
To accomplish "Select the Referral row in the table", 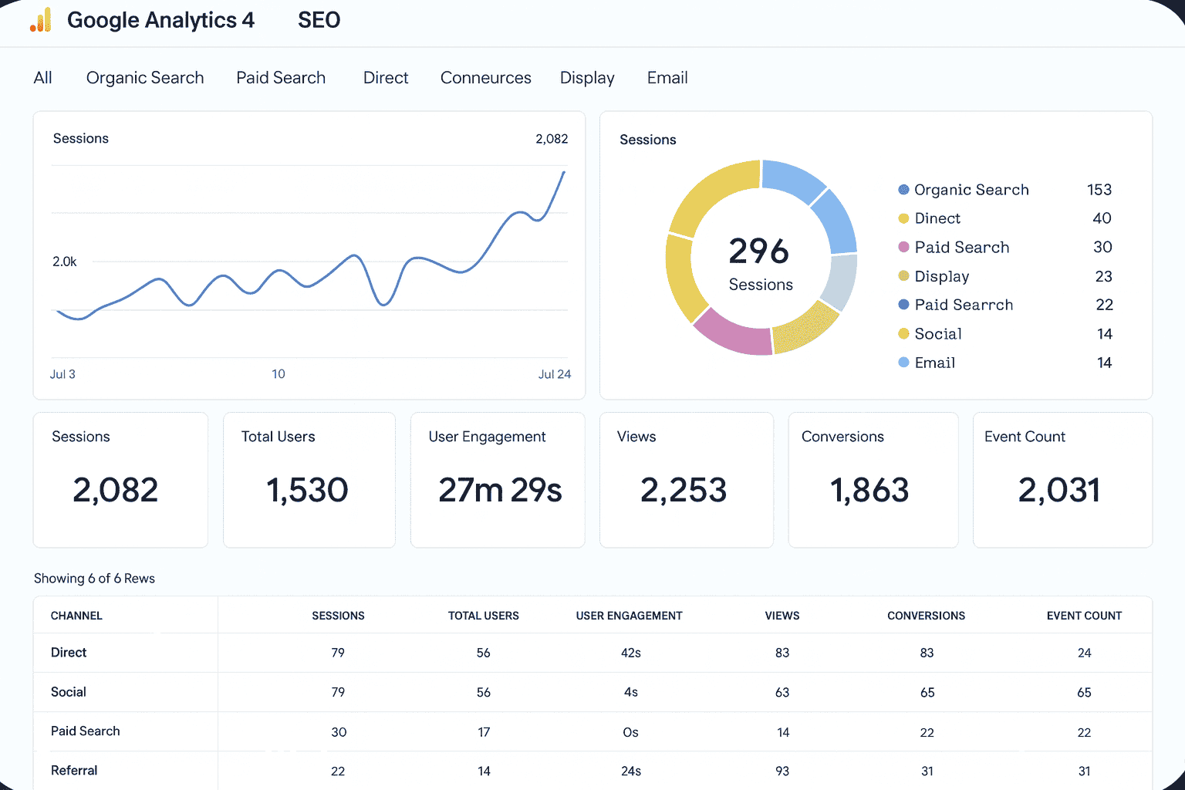I will coord(74,770).
